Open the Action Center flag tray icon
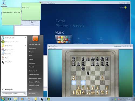This screenshot has width=135, height=101. point(119,99)
